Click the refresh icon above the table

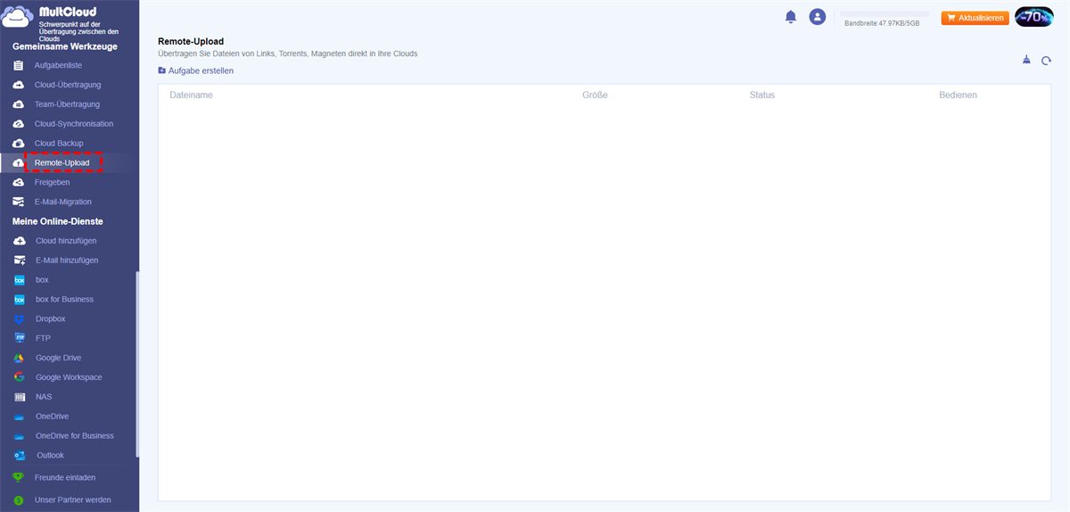1047,61
